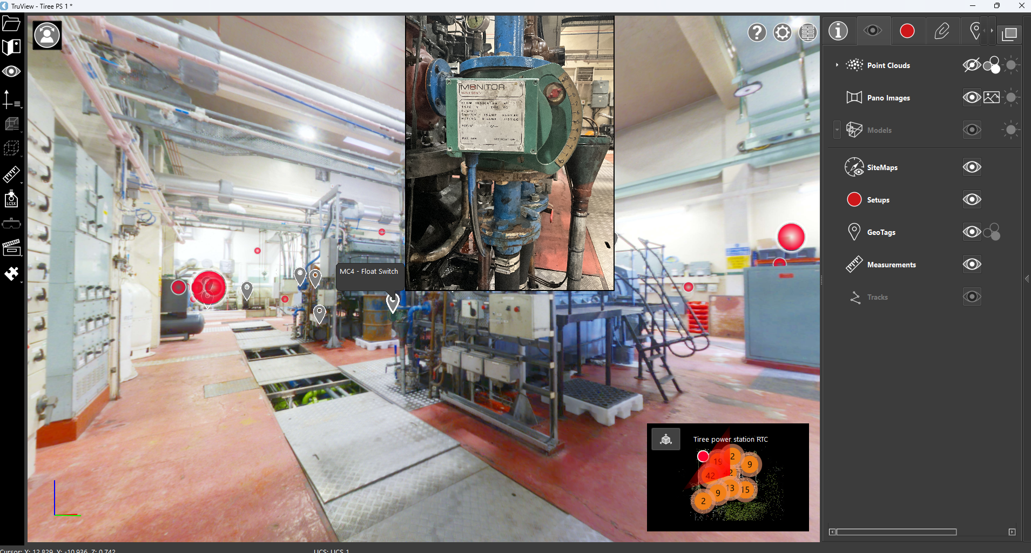
Task: Switch to the Info tab
Action: point(838,31)
